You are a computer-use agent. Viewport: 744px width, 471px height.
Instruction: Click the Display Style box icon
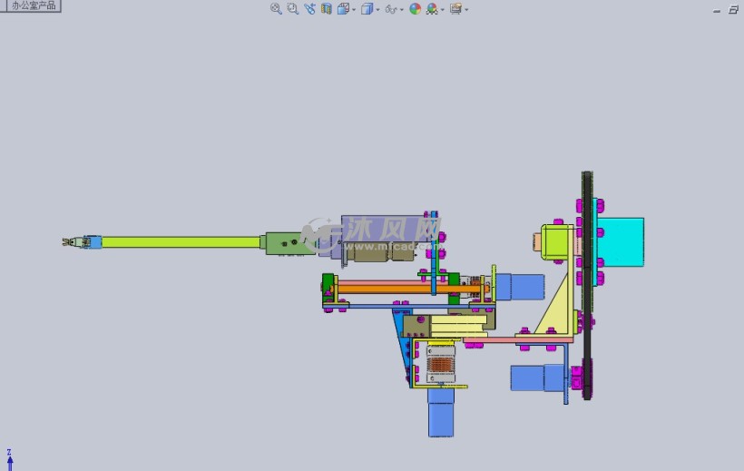coord(367,9)
